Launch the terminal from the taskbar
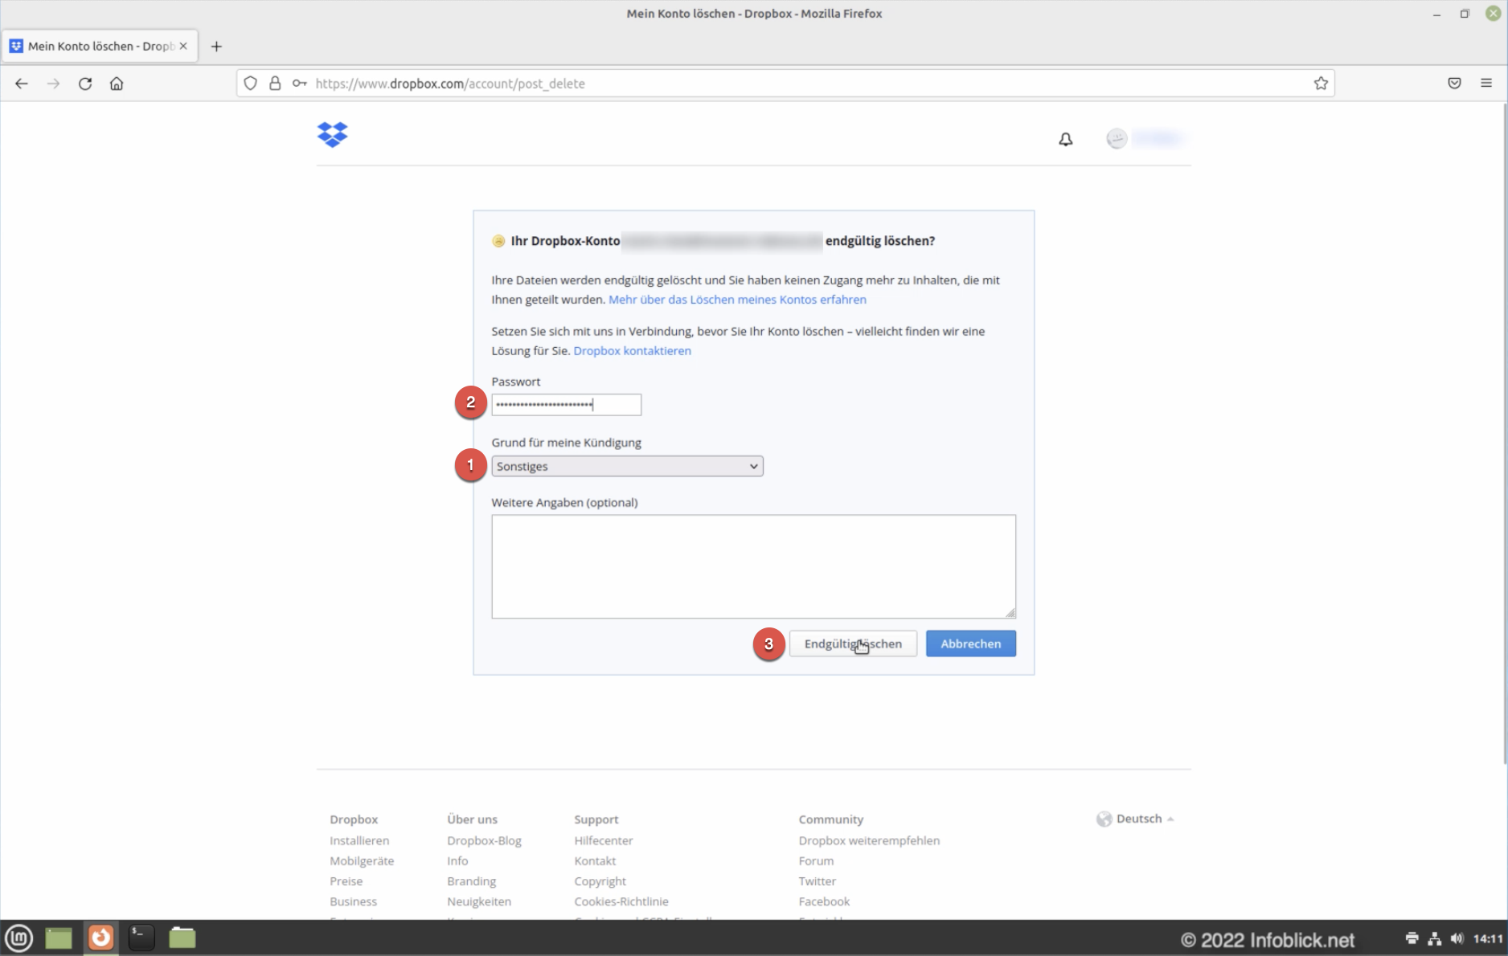This screenshot has height=956, width=1508. [x=141, y=938]
